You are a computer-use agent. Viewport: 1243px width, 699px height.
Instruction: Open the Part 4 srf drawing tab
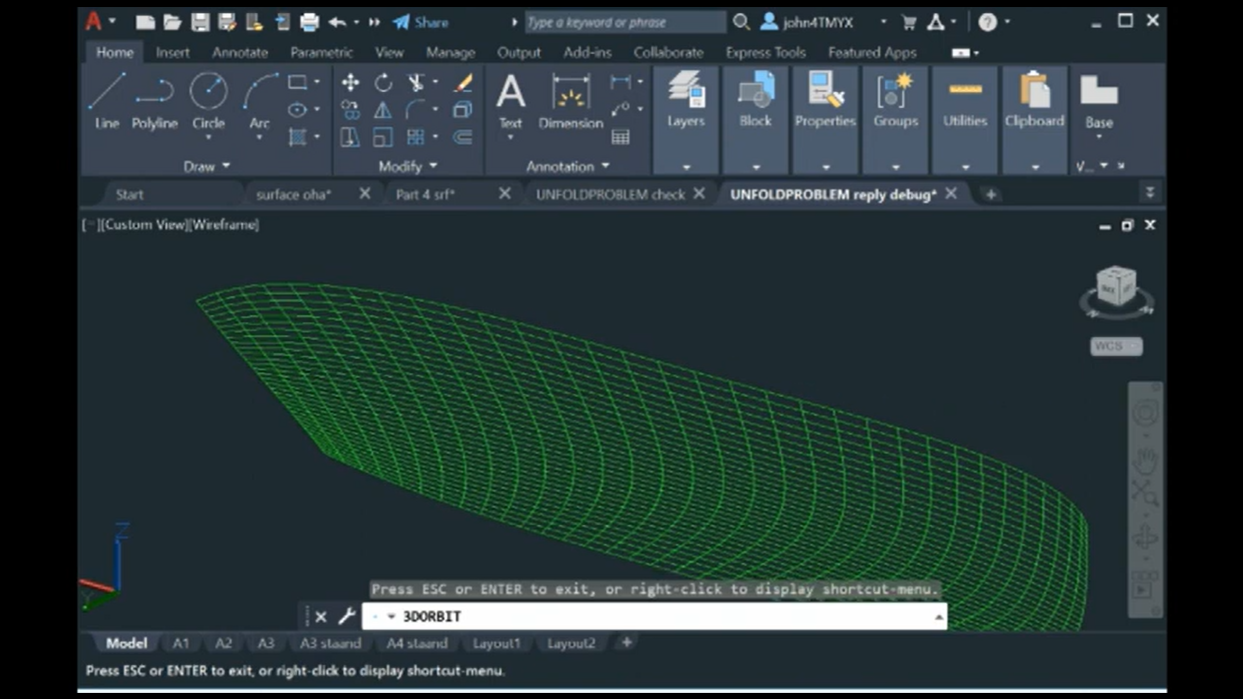coord(425,194)
